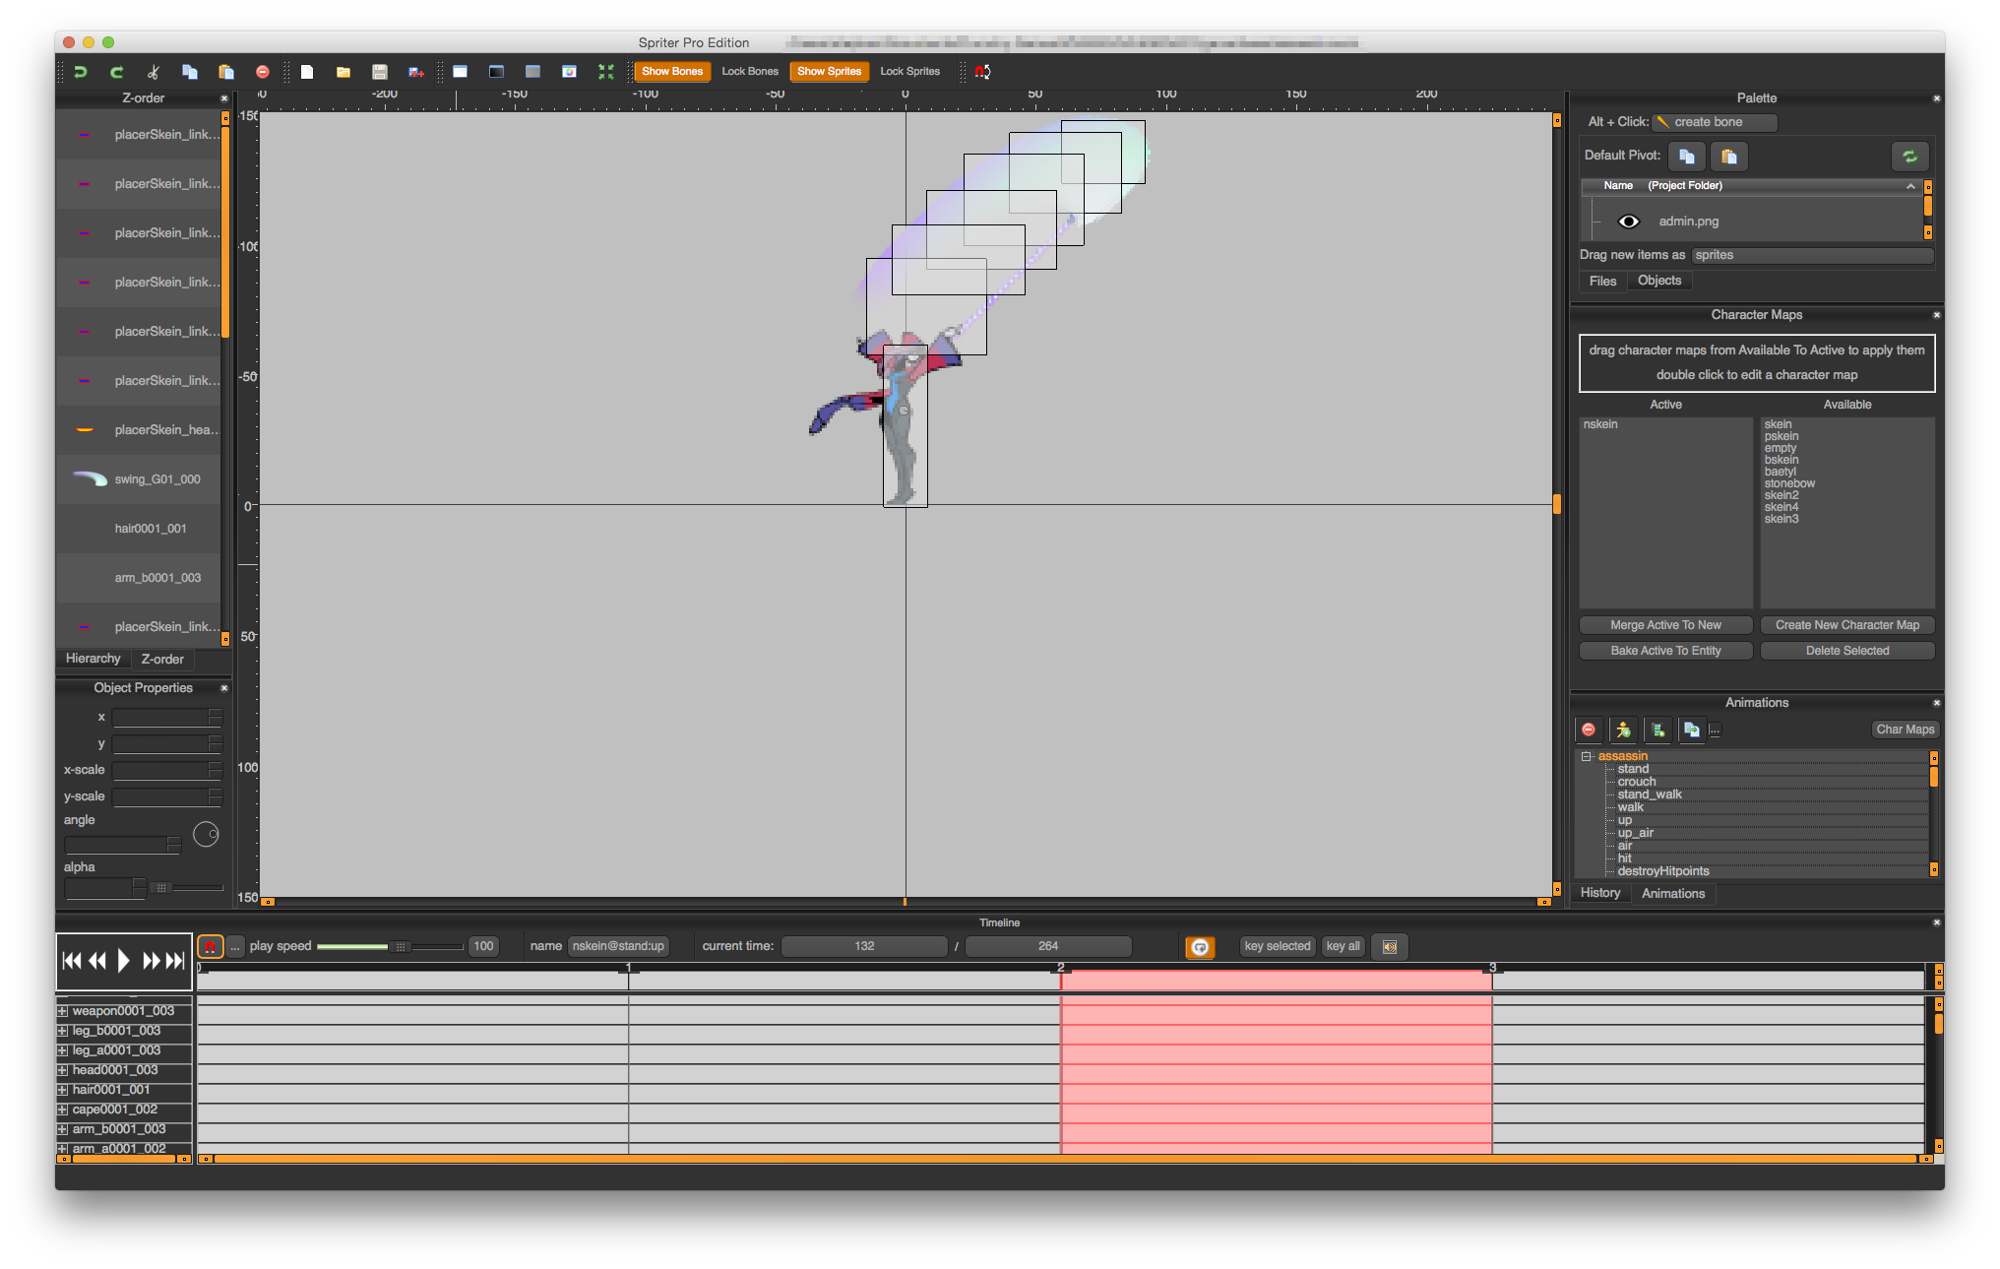Expand the leg_b0001_003 timeline row
Screen dimensions: 2000x1269
(62, 1031)
